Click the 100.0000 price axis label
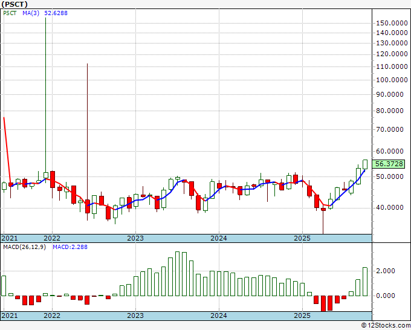The height and width of the screenshot is (330, 411). click(392, 80)
